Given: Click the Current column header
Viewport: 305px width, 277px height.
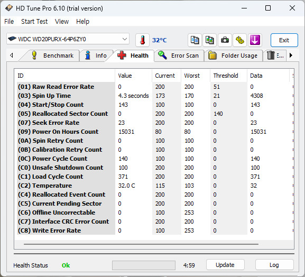Looking at the screenshot, I should pos(167,76).
